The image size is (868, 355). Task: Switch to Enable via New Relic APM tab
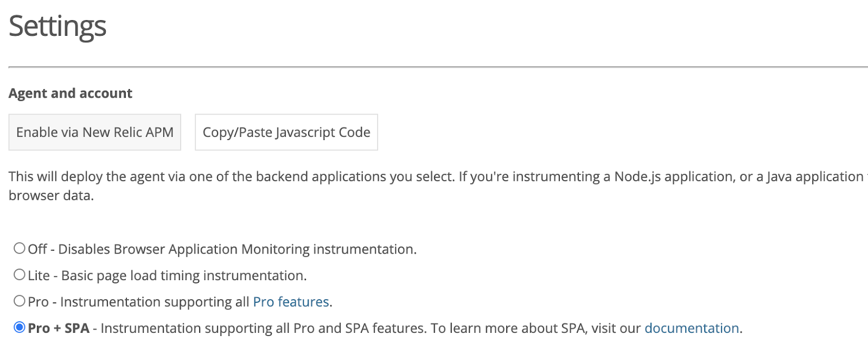pyautogui.click(x=95, y=132)
